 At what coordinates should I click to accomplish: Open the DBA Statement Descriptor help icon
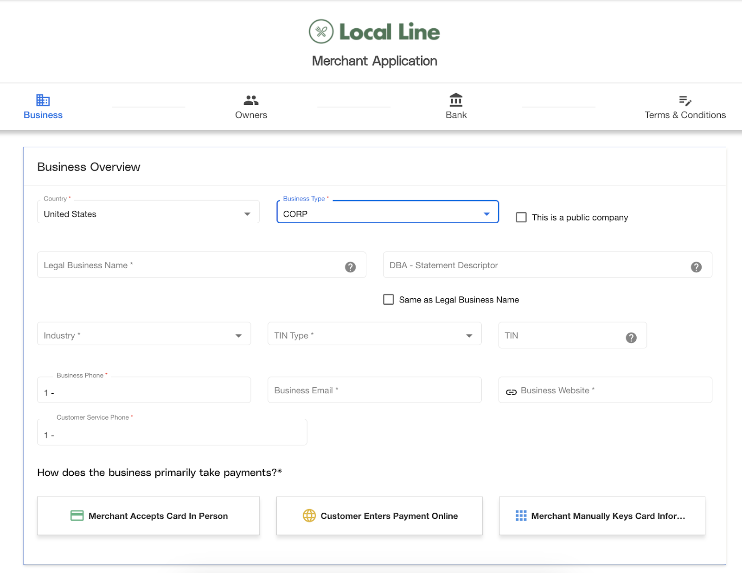[x=696, y=267]
